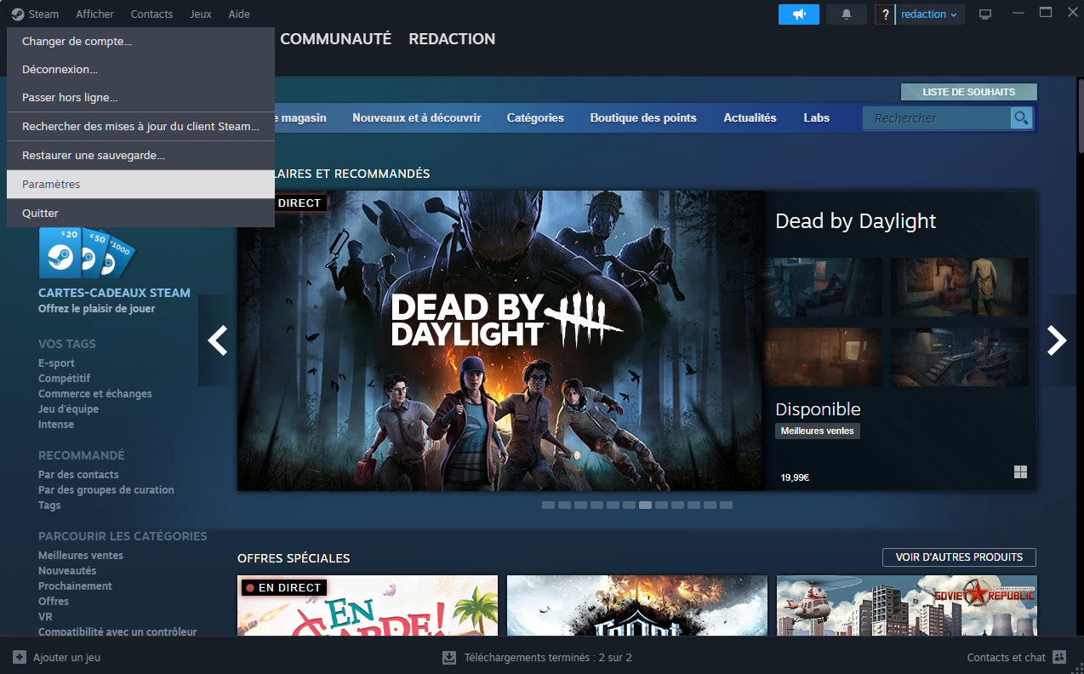Open Tags under Recommandé

[49, 505]
